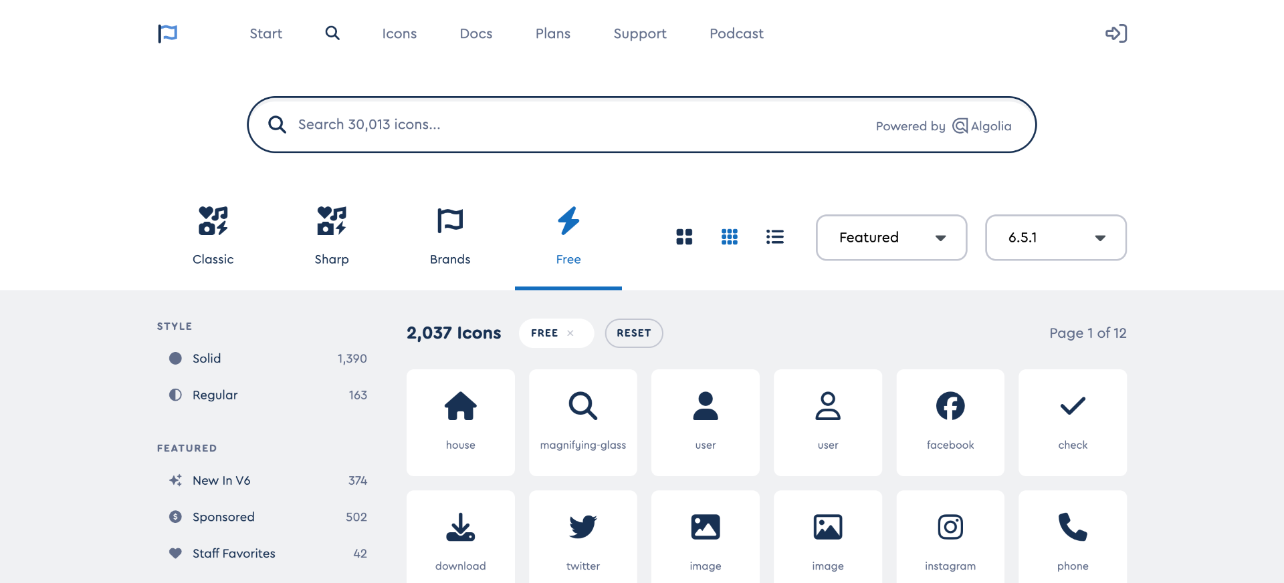Viewport: 1284px width, 583px height.
Task: Select the phone icon card
Action: pyautogui.click(x=1073, y=537)
